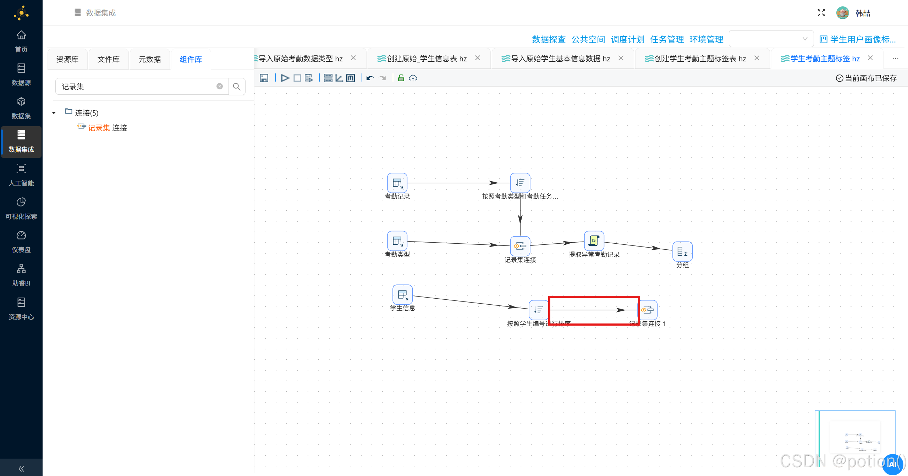Viewport: 908px width, 476px height.
Task: Open the 任务管理 link
Action: (667, 39)
